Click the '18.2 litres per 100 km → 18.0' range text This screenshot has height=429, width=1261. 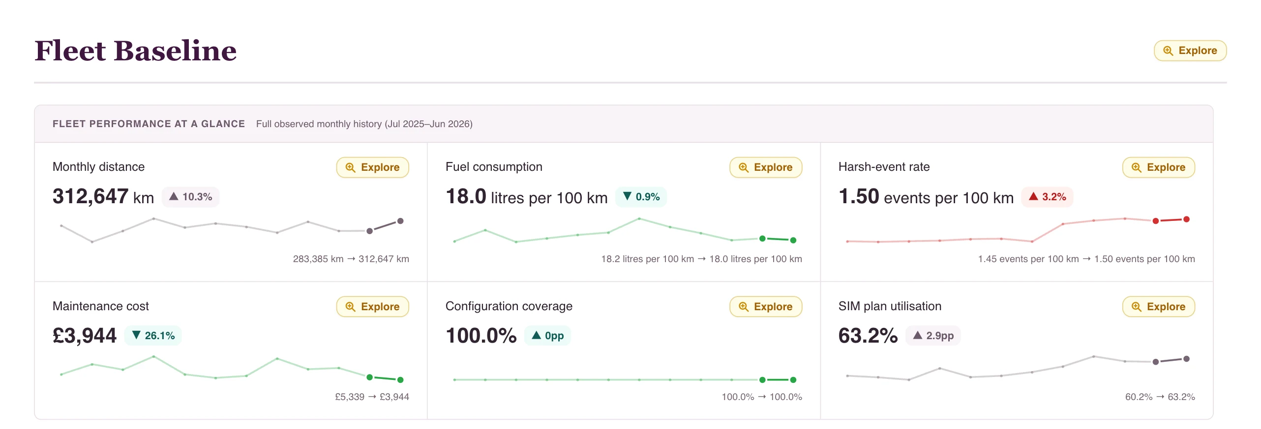[x=701, y=259]
